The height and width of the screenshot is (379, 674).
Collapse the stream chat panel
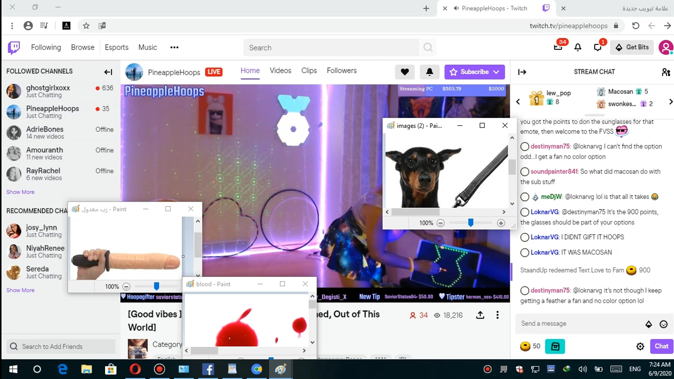click(x=522, y=72)
